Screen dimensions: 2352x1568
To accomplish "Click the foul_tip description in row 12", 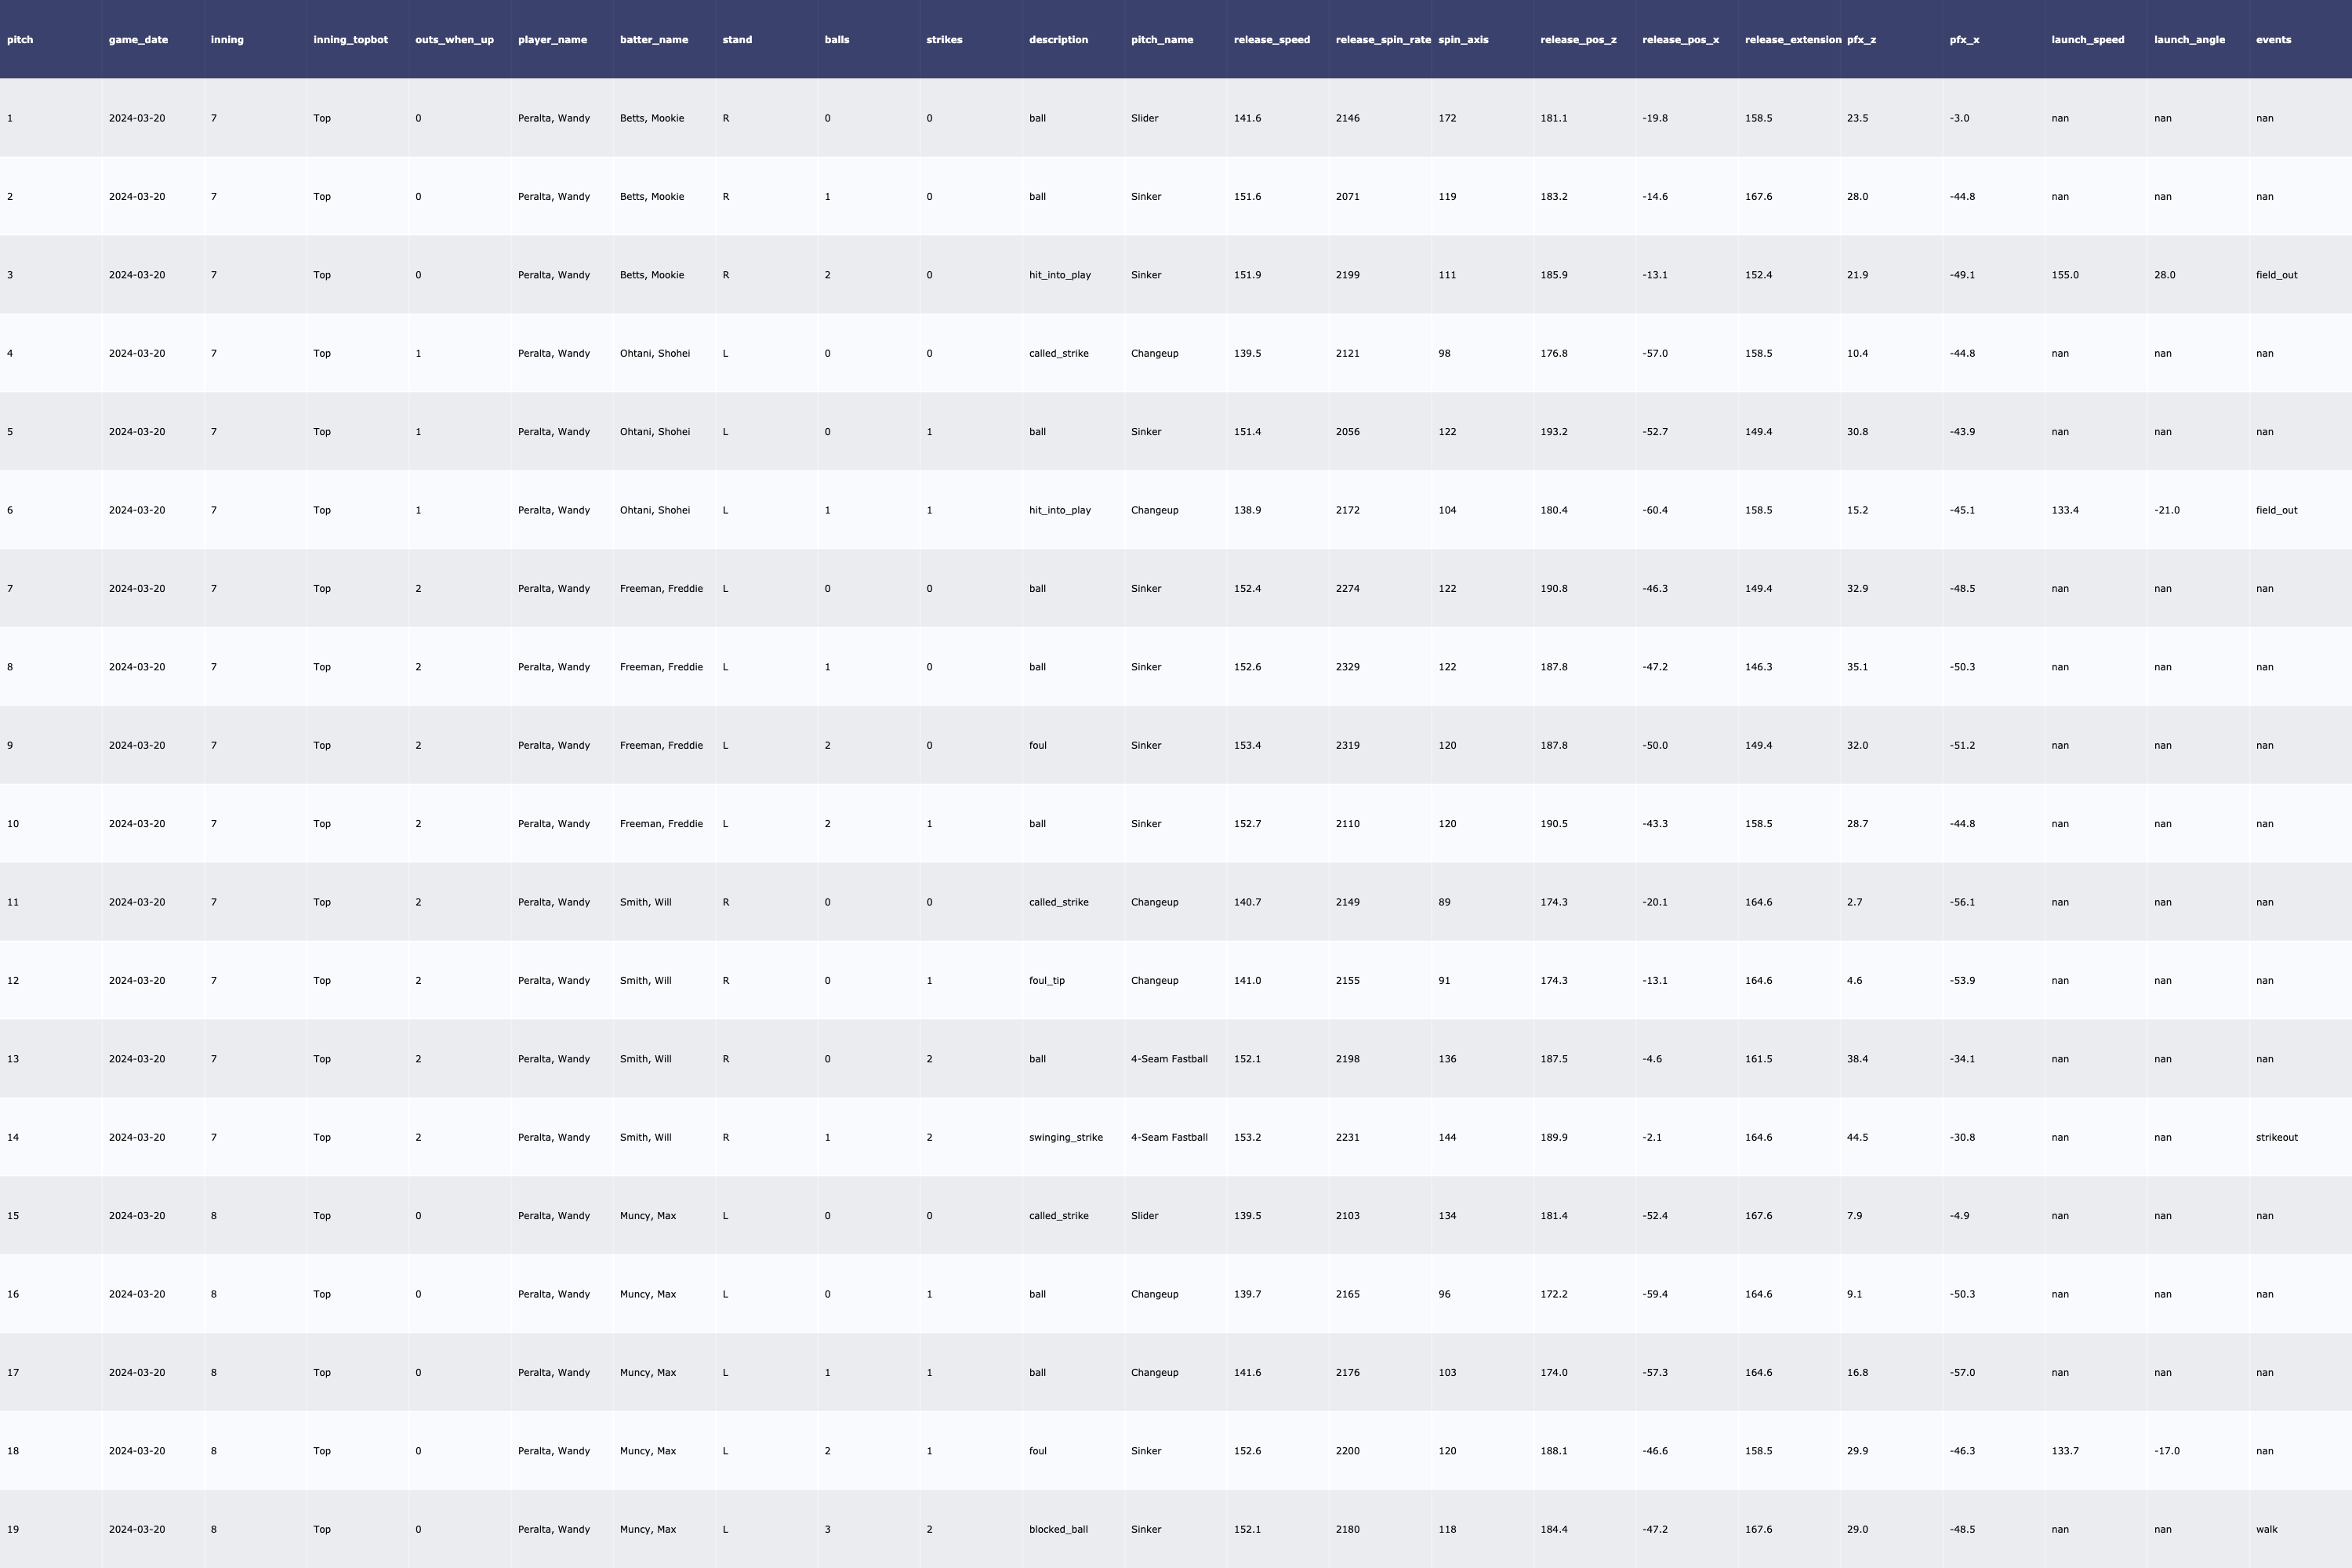I will click(x=1046, y=980).
